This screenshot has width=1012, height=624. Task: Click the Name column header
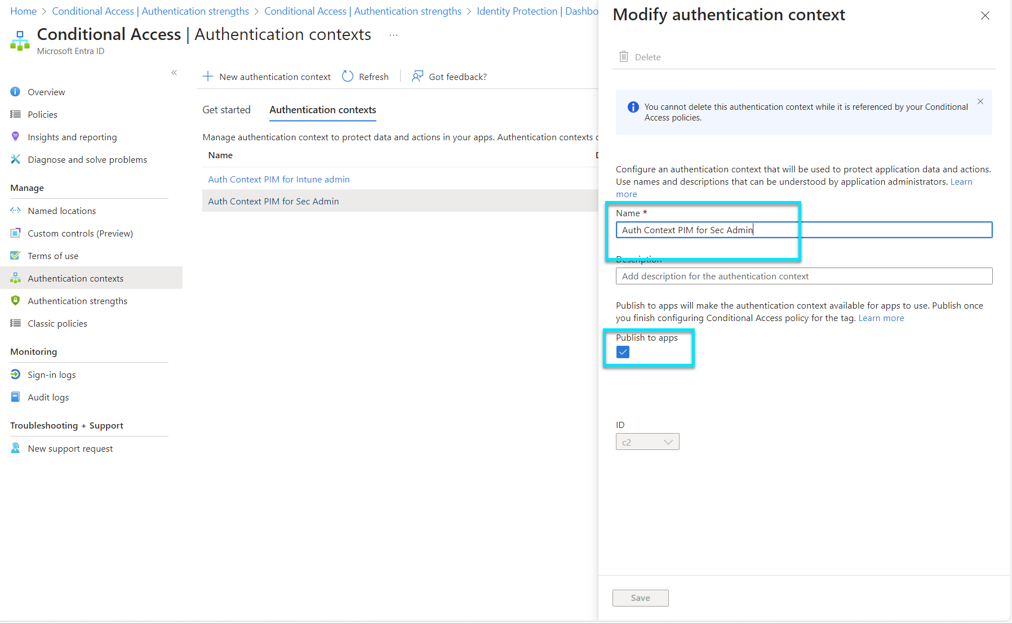[220, 155]
